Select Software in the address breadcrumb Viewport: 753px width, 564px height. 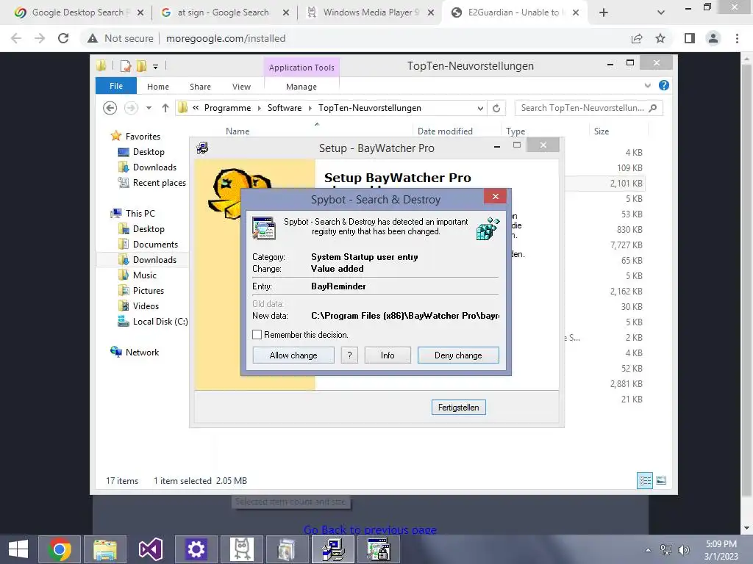coord(285,108)
